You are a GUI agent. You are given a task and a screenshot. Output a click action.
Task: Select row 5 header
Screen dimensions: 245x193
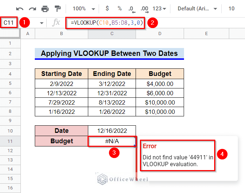[x=10, y=83]
